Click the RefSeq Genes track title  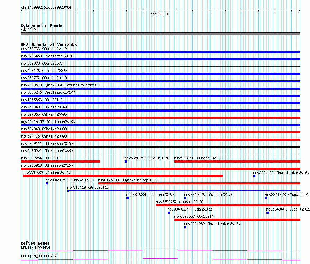[35, 243]
